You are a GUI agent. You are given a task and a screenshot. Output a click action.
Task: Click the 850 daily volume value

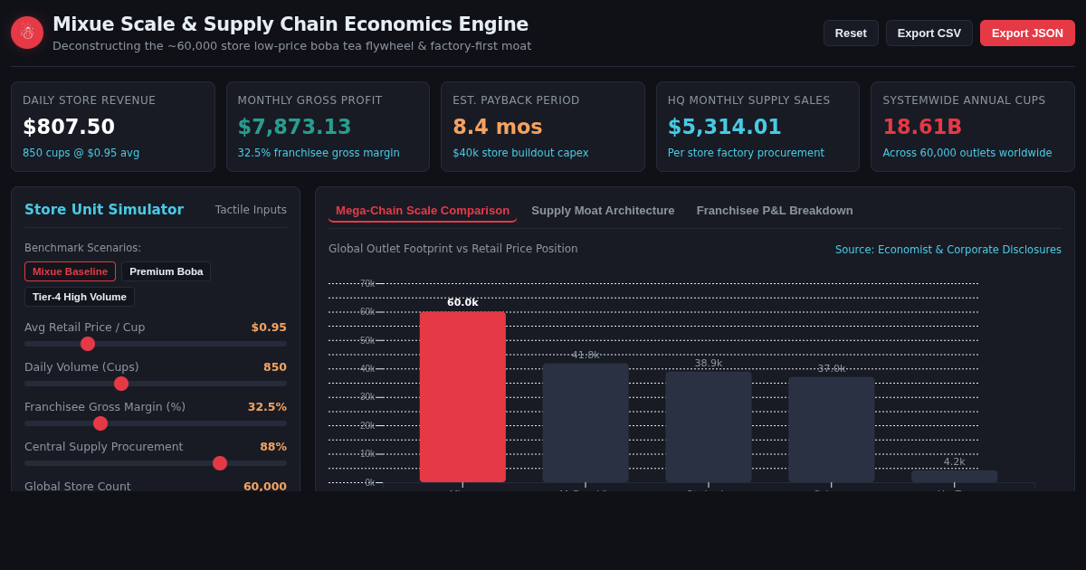click(x=275, y=367)
